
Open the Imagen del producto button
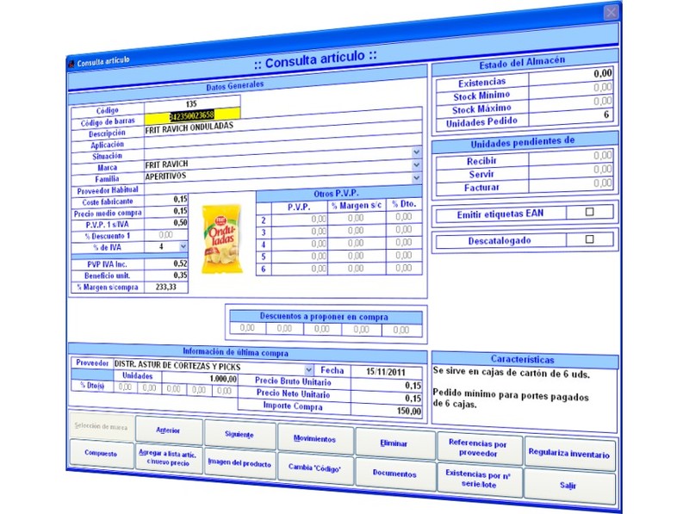[239, 463]
